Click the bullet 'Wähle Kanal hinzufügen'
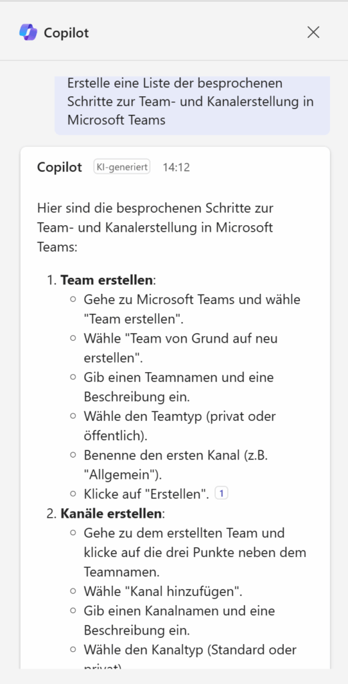Screen dimensions: 348x684 click(x=163, y=592)
